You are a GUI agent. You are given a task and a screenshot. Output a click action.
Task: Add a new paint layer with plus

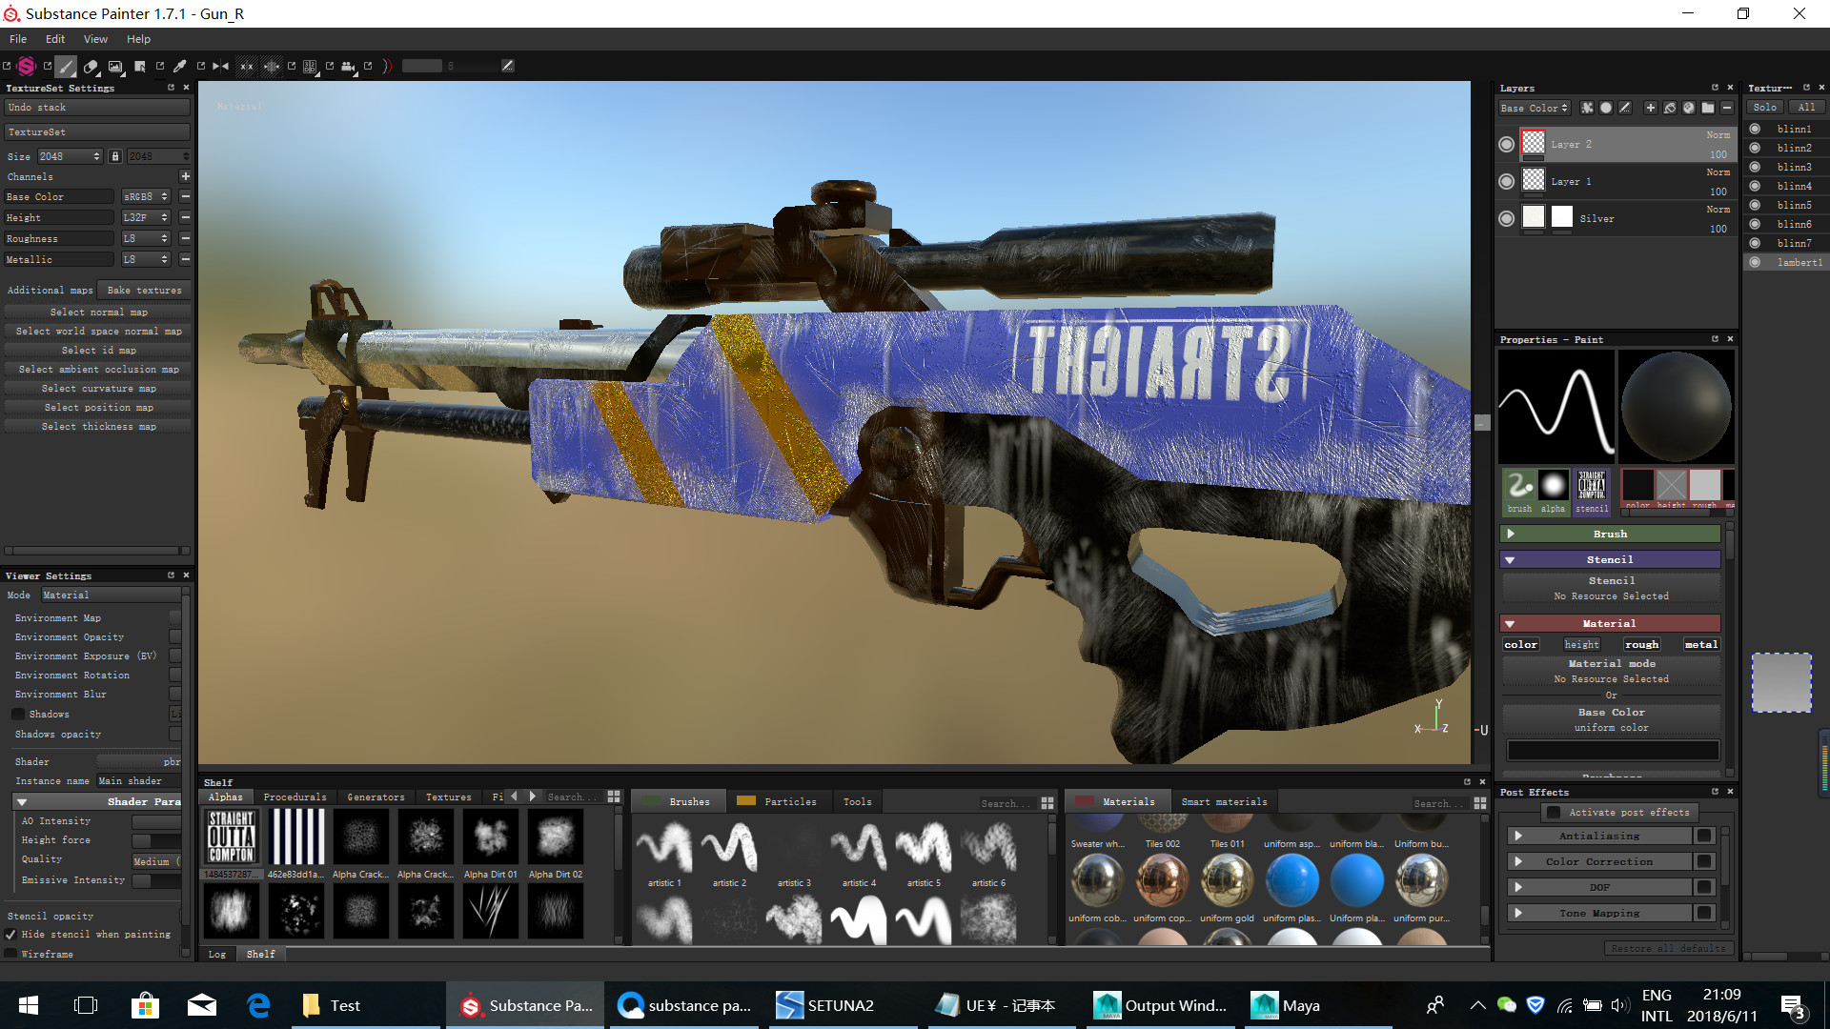[x=1651, y=108]
